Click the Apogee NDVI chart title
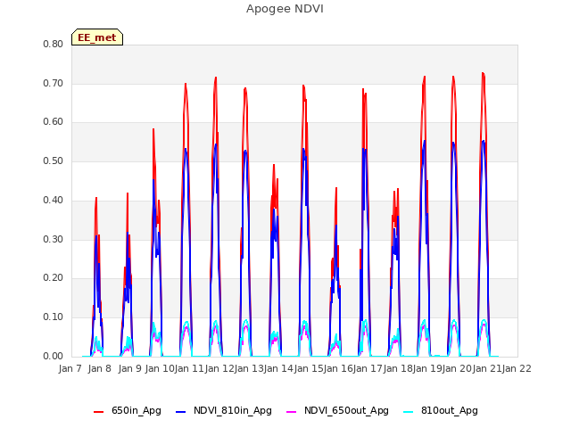The image size is (571, 428). [285, 9]
